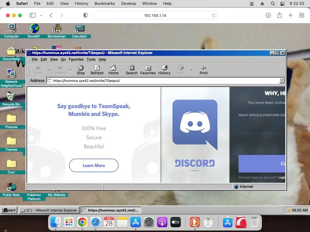This screenshot has height=232, width=310.
Task: Open Spotlight search in menu bar
Action: pos(273,4)
